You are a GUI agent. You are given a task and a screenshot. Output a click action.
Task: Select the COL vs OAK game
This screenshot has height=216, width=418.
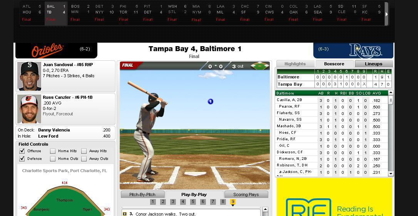point(299,13)
